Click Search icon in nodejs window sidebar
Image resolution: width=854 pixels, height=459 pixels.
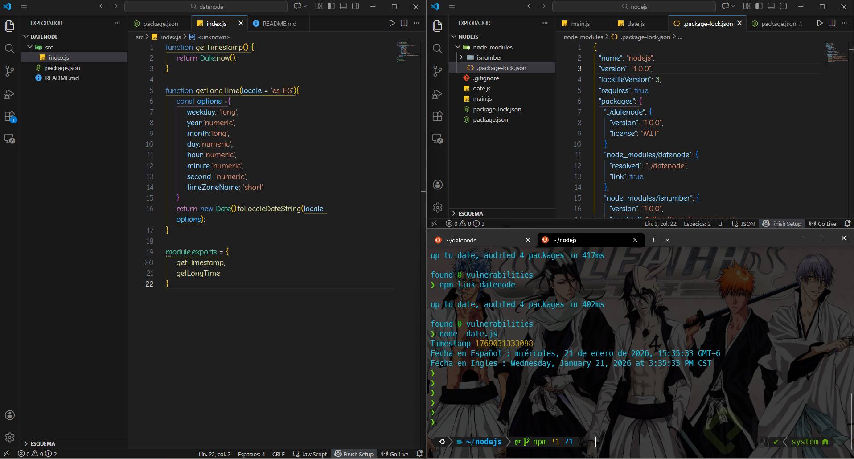(x=438, y=49)
